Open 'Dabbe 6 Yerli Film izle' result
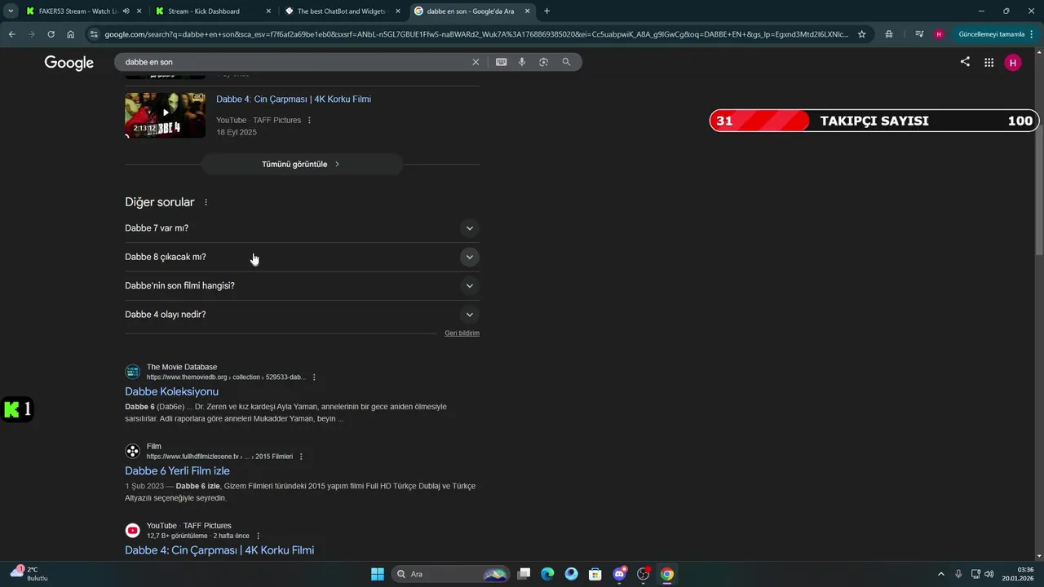Screen dimensions: 1044x587 click(177, 471)
